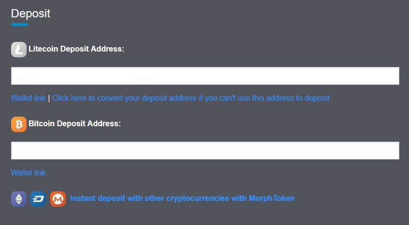Viewport: 409px width, 225px height.
Task: Select the blue Dash coin icon
Action: coord(38,199)
